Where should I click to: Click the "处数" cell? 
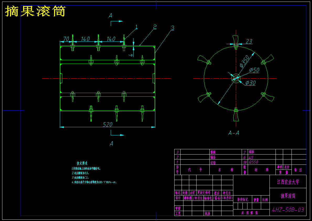point(185,193)
